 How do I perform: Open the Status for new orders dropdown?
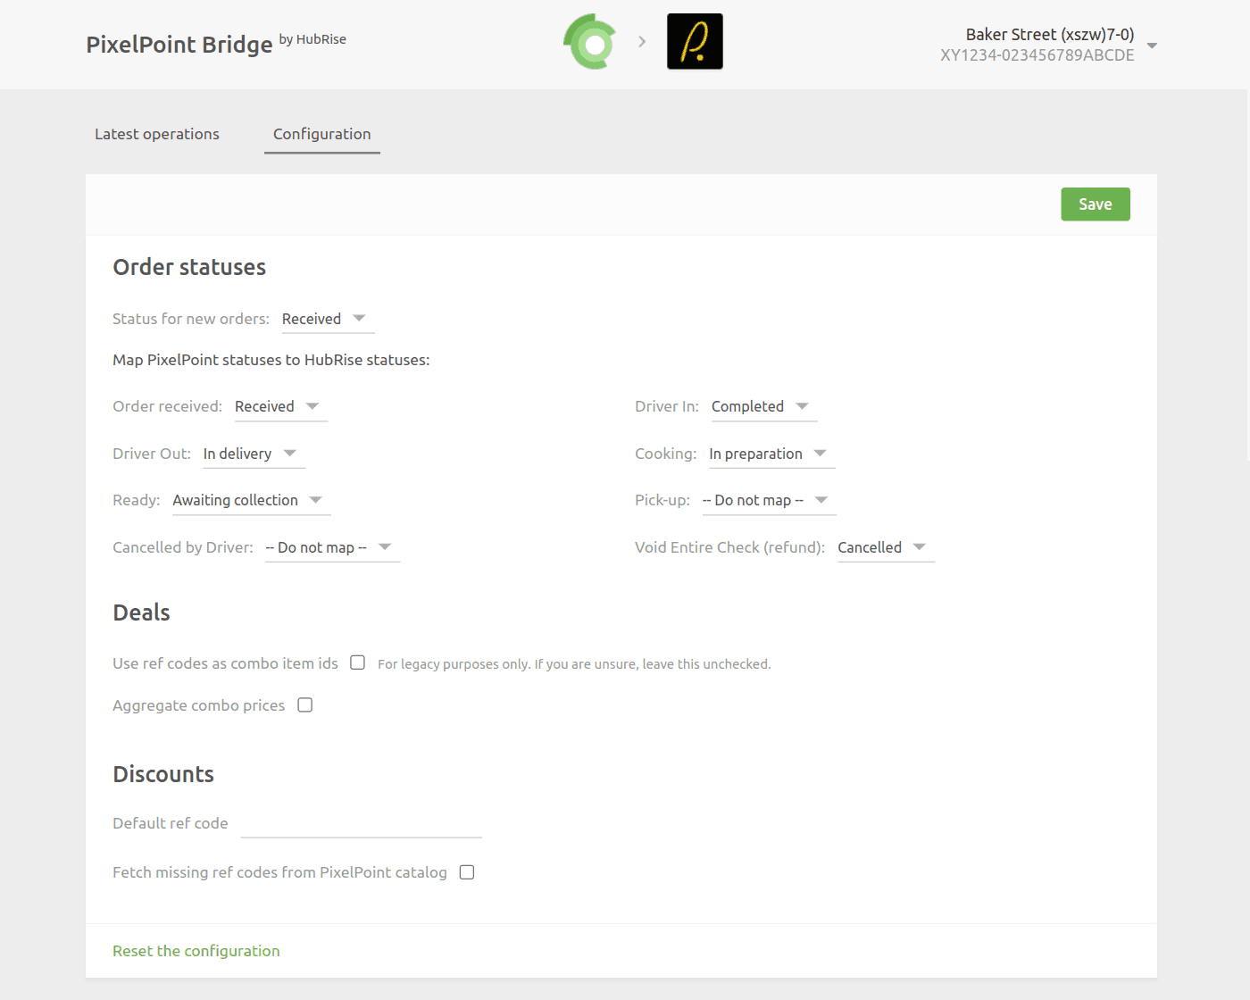point(328,319)
